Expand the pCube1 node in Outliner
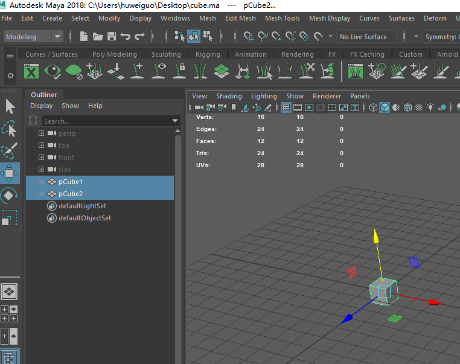The height and width of the screenshot is (364, 460). (x=41, y=182)
